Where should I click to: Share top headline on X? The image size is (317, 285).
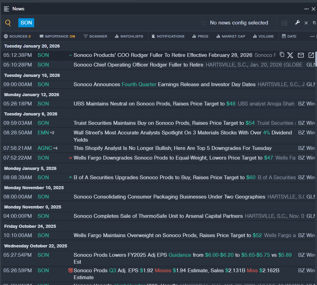click(x=290, y=55)
